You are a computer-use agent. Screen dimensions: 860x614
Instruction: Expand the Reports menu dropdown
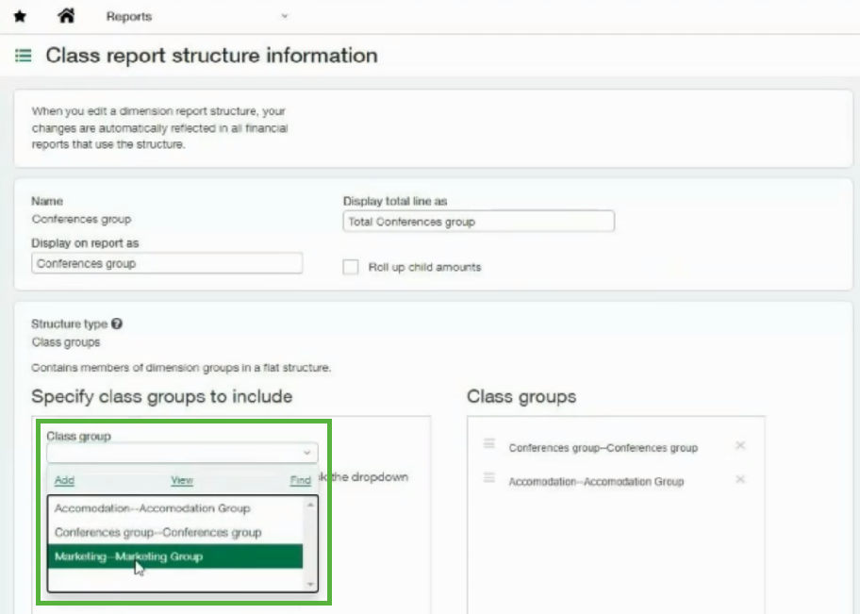pyautogui.click(x=284, y=17)
